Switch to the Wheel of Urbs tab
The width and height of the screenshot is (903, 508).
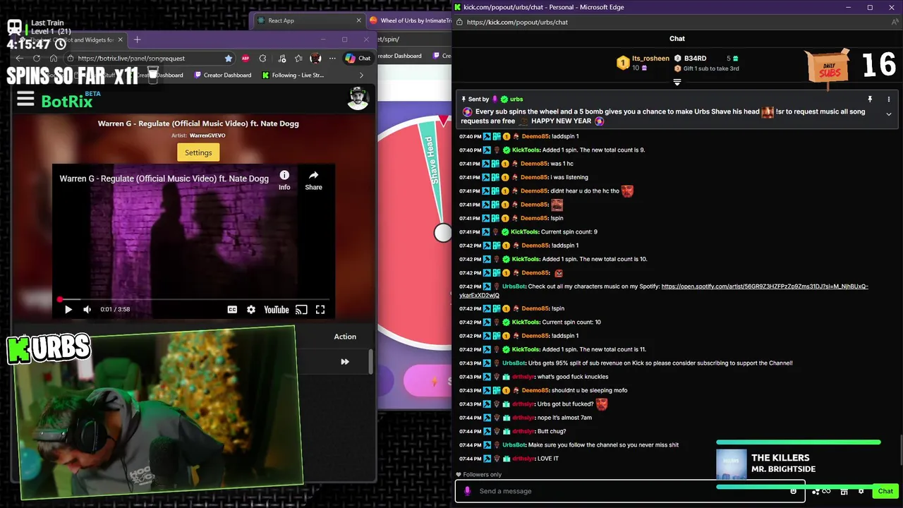[409, 20]
